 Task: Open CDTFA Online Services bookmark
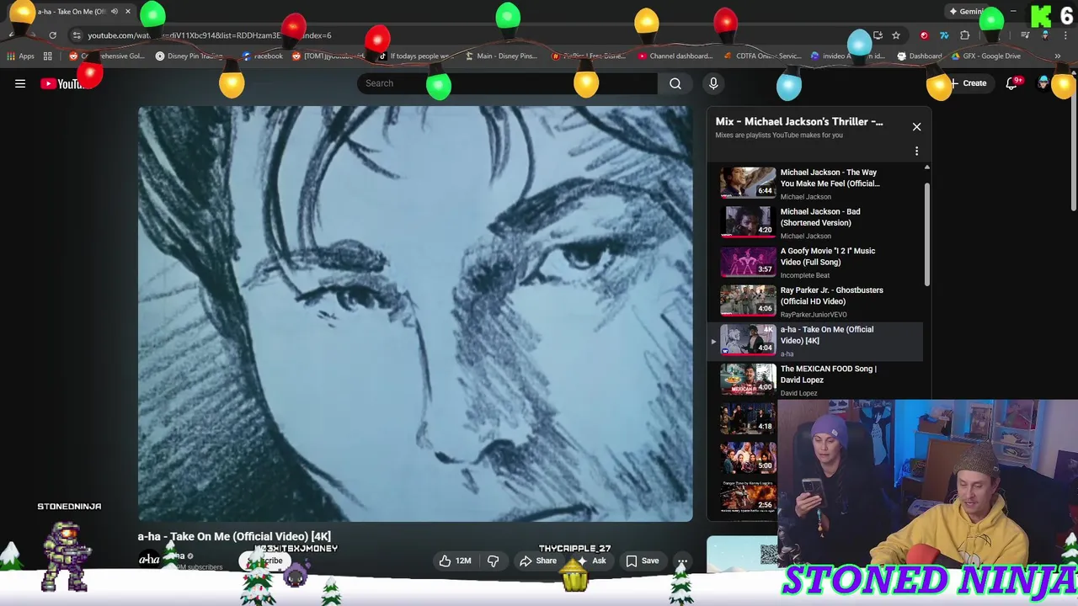(x=762, y=56)
